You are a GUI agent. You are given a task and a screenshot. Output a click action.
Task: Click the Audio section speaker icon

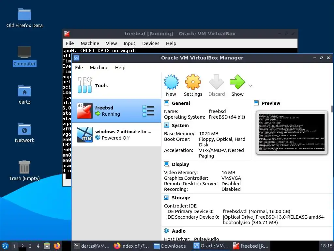pyautogui.click(x=166, y=231)
